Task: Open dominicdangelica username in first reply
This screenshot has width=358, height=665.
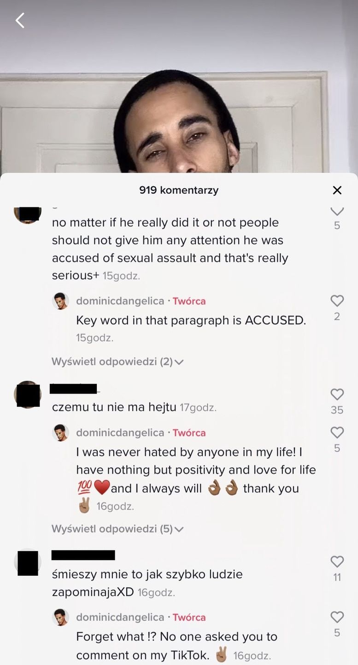Action: point(120,301)
